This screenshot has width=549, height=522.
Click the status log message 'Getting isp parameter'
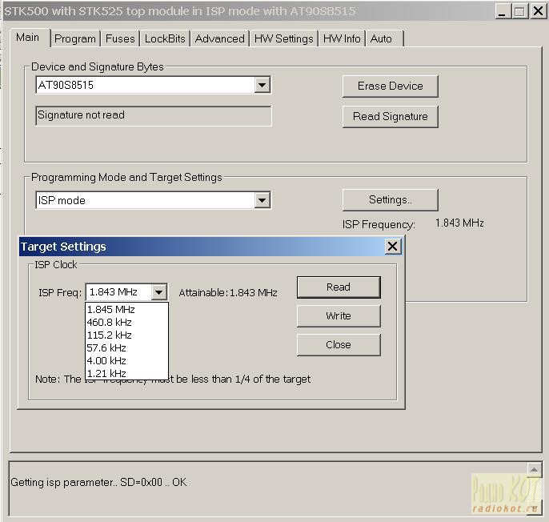click(x=98, y=483)
